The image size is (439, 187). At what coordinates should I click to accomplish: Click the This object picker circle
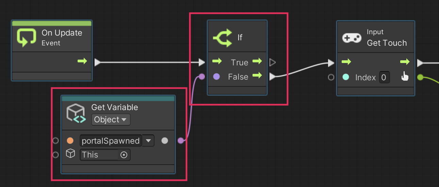tap(124, 155)
